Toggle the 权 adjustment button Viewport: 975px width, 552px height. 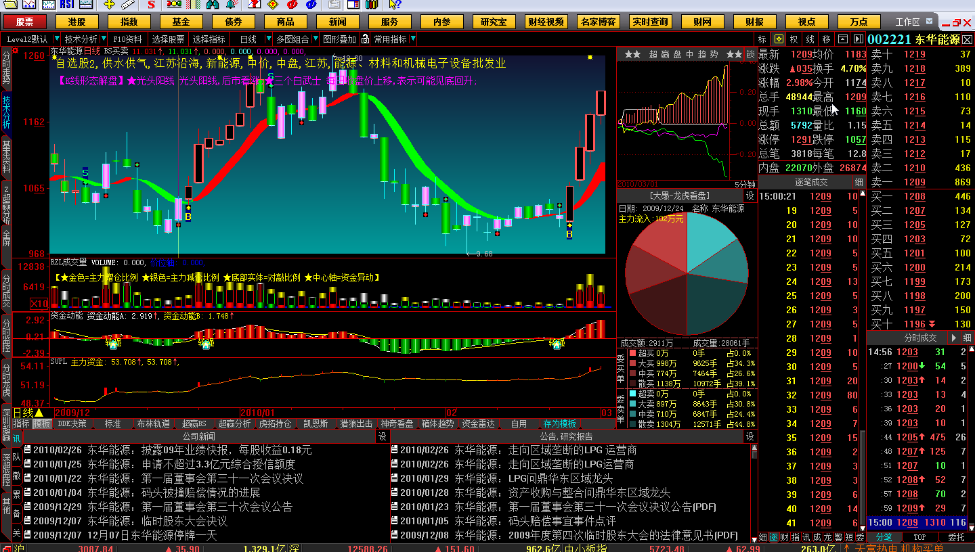794,39
